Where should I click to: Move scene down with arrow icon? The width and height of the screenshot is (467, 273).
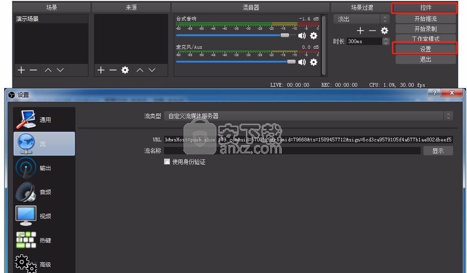click(60, 70)
